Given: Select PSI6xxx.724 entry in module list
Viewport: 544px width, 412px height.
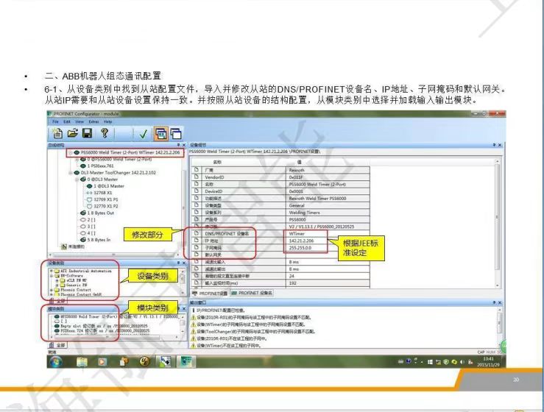Looking at the screenshot, I should pos(102,331).
